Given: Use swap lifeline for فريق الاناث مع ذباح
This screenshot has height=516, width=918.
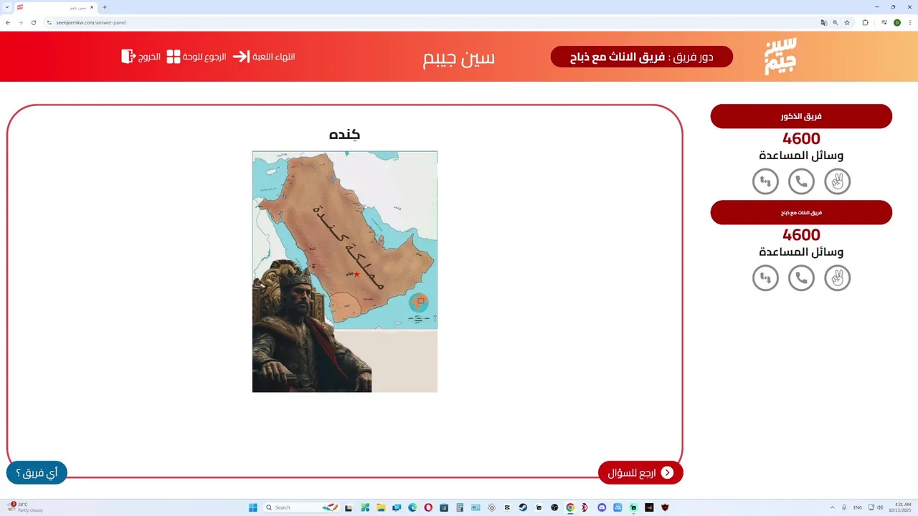Looking at the screenshot, I should [765, 277].
